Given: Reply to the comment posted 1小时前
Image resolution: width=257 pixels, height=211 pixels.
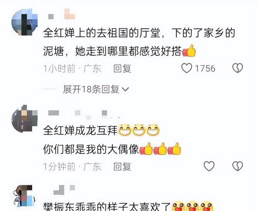Looking at the screenshot, I should pos(122,68).
